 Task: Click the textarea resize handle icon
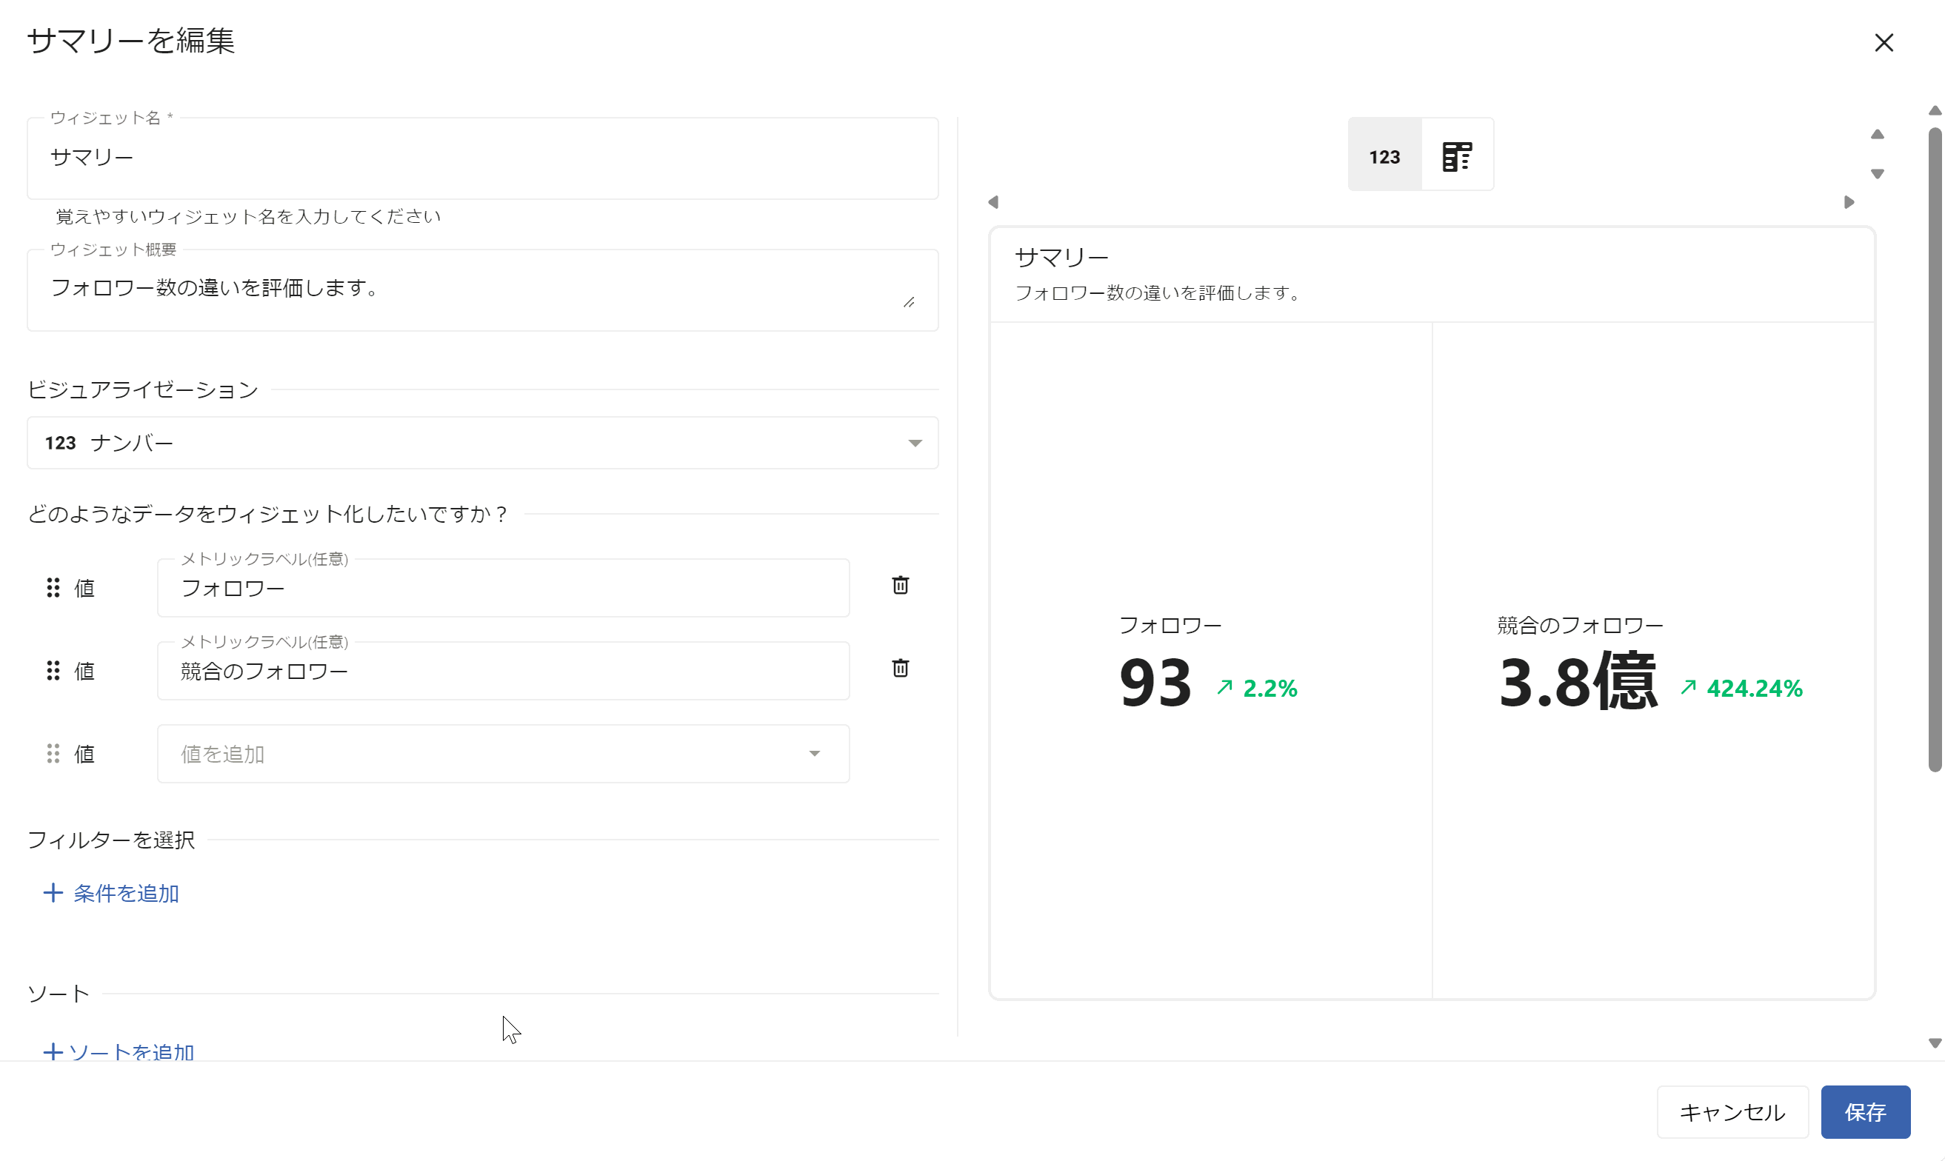point(908,302)
